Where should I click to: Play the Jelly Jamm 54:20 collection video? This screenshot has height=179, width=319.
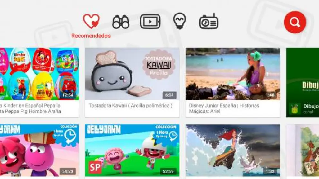pos(39,150)
